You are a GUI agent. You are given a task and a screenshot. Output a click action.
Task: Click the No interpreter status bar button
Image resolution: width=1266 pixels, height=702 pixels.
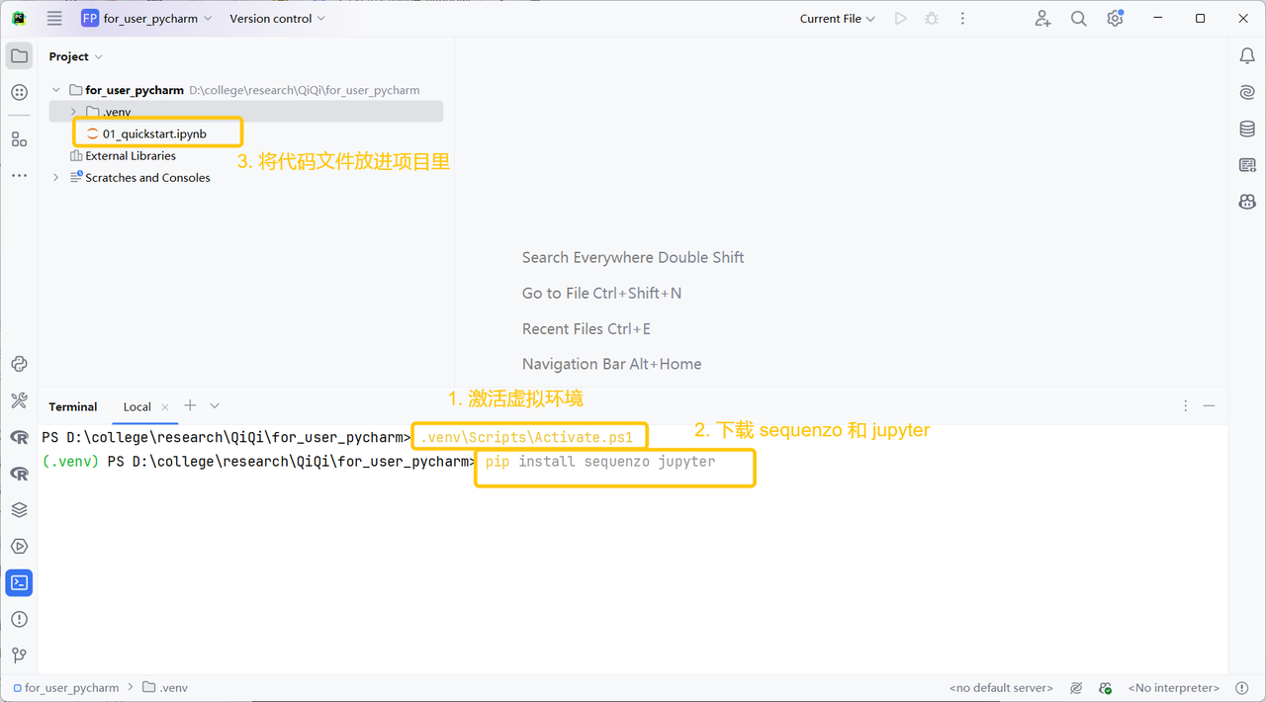coord(1174,688)
